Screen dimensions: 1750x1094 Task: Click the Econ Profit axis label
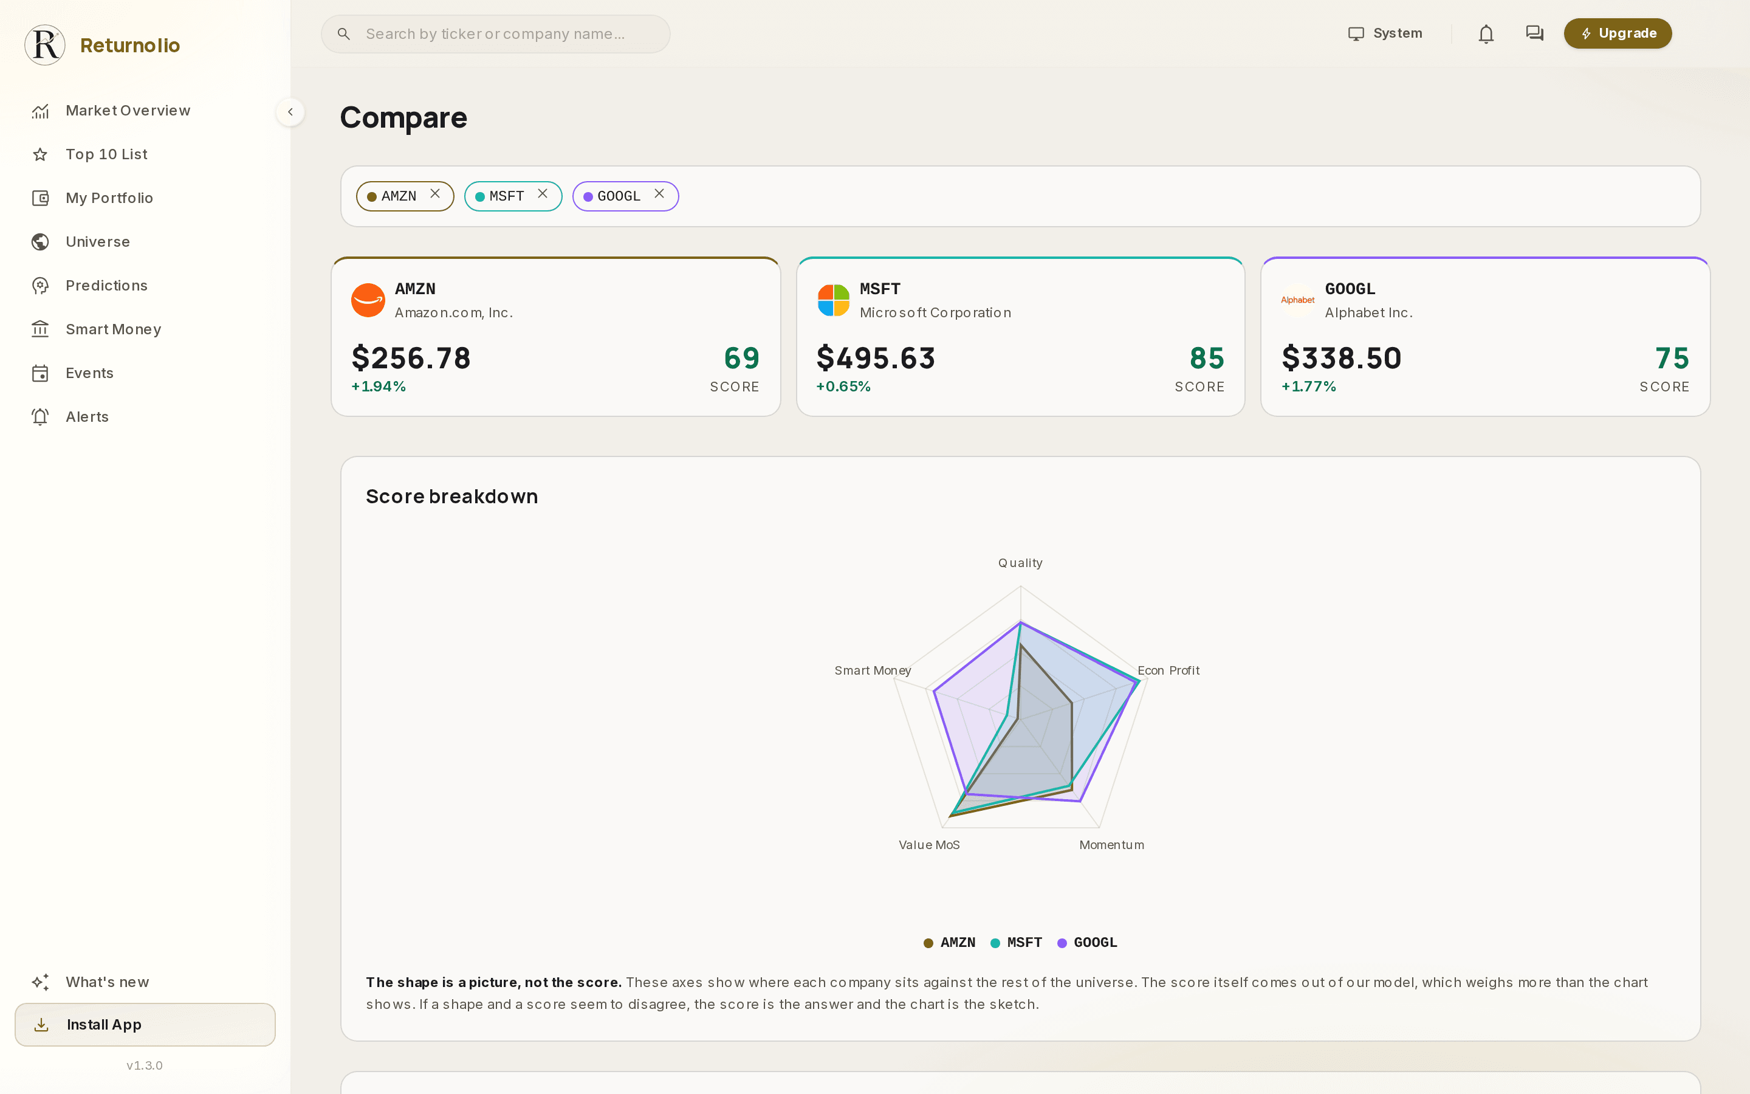tap(1168, 671)
